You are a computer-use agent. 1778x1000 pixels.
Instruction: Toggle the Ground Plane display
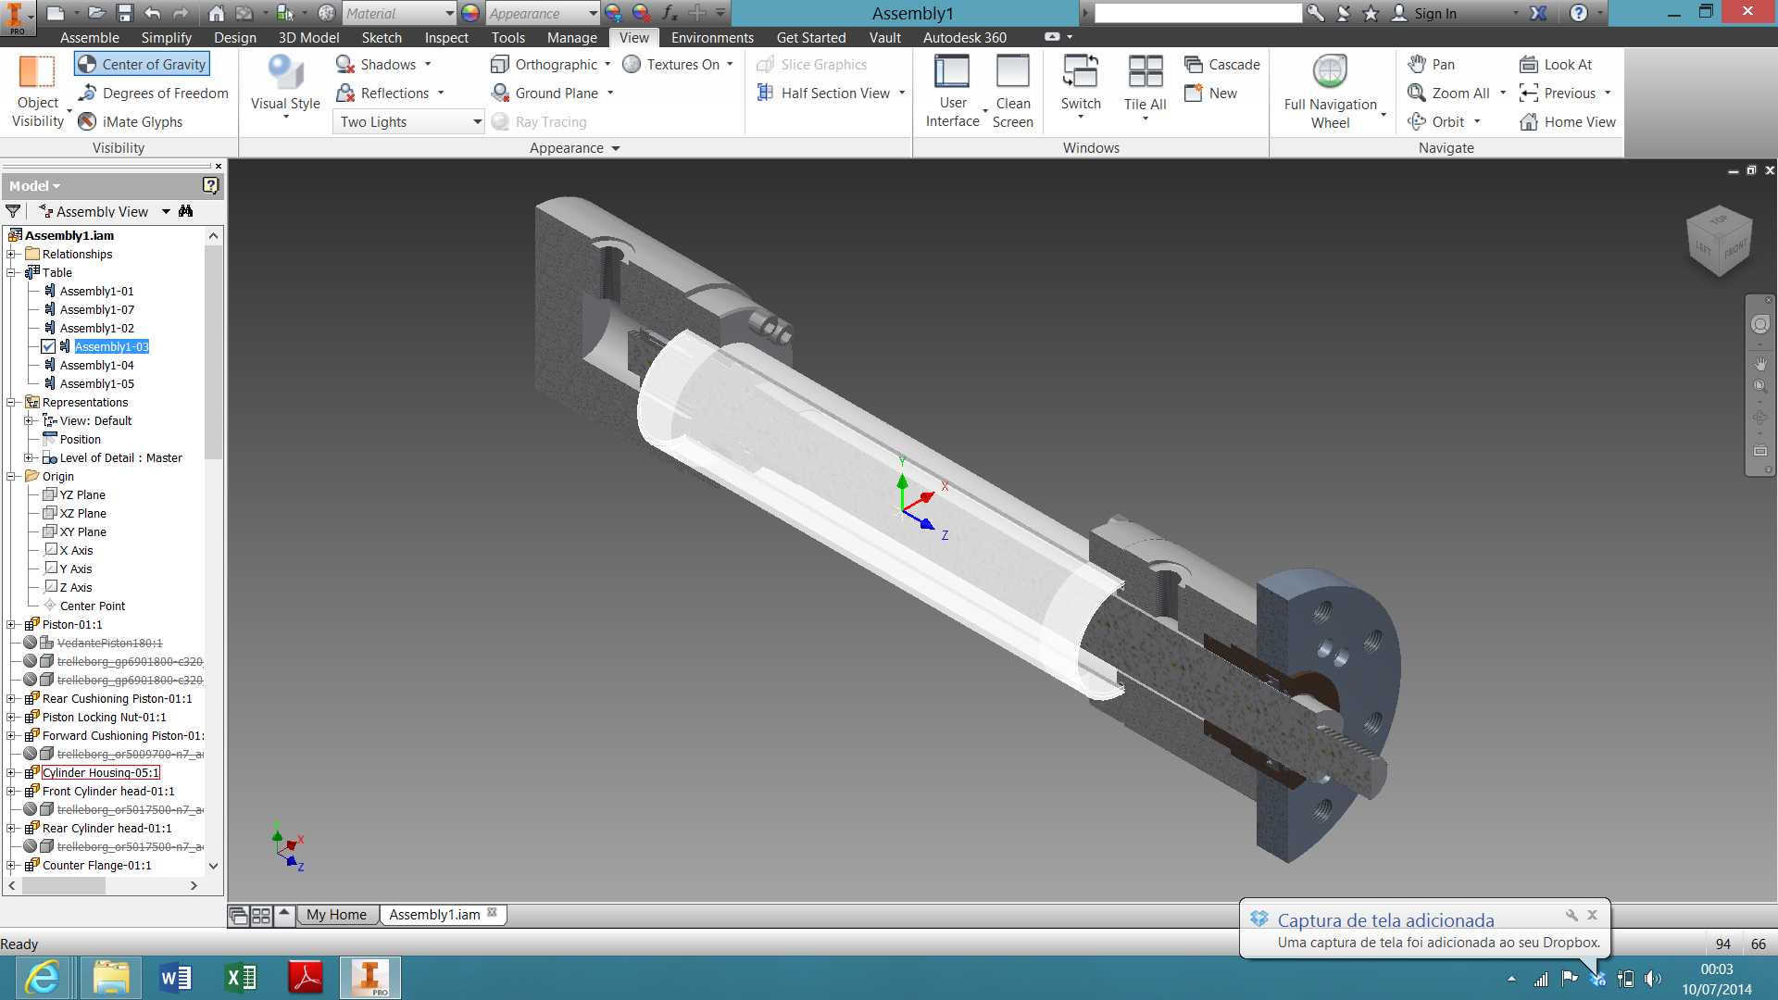[544, 93]
